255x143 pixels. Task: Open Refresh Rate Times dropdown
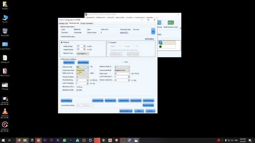coord(122,67)
